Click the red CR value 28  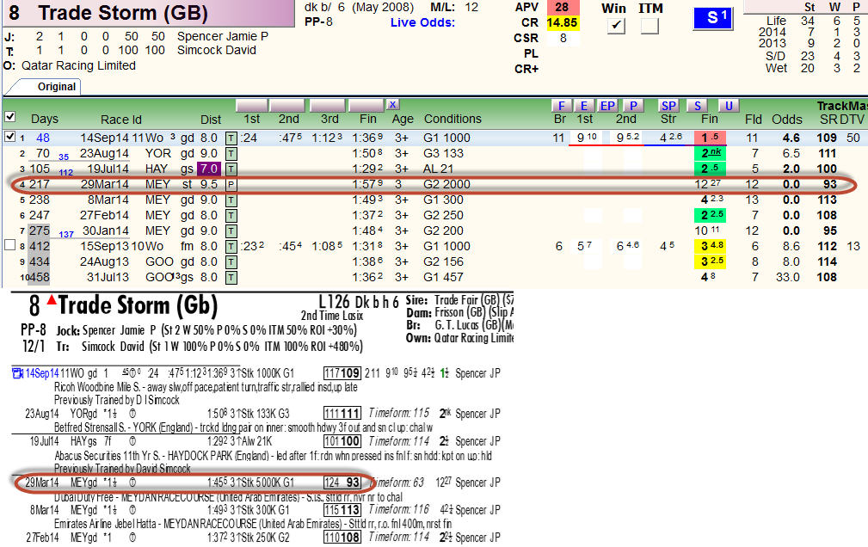[563, 7]
